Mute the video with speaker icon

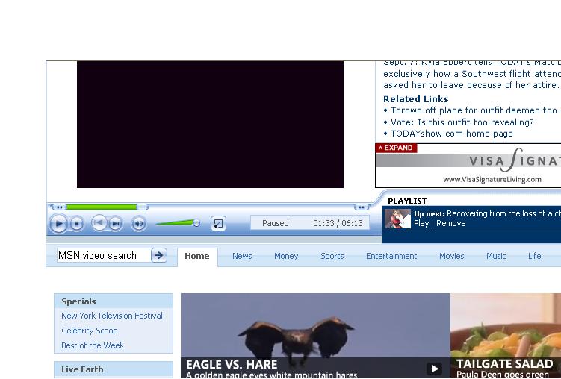[139, 223]
